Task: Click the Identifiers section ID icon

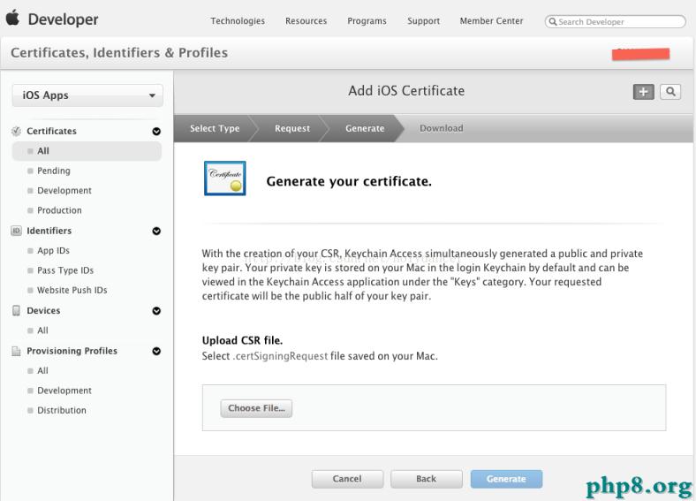Action: tap(16, 231)
